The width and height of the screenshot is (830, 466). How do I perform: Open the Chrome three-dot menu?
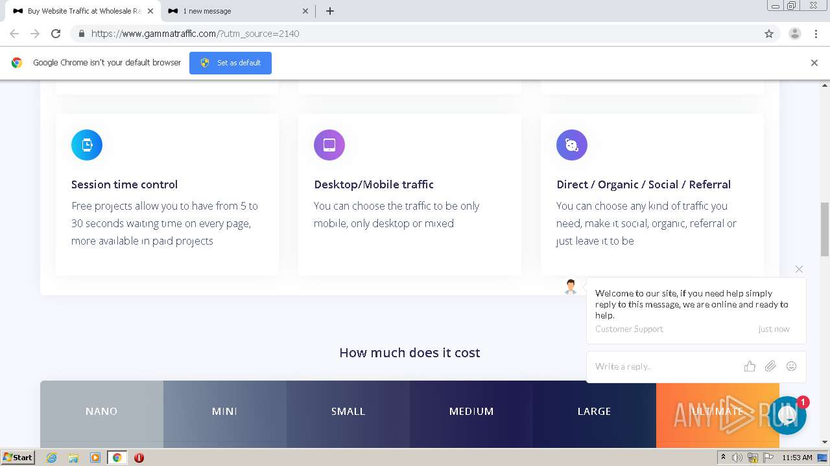[816, 34]
